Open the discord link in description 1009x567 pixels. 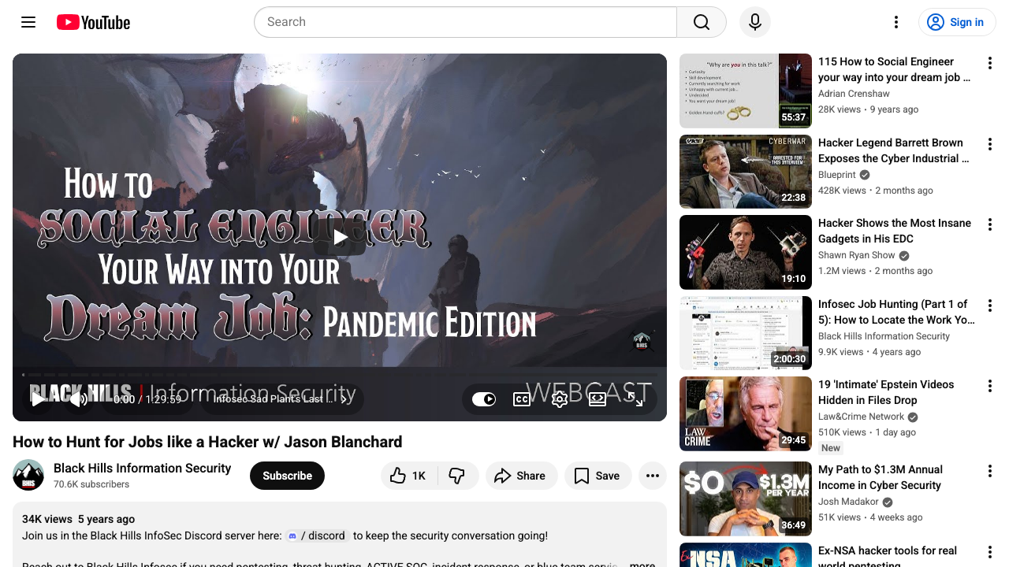click(x=318, y=535)
